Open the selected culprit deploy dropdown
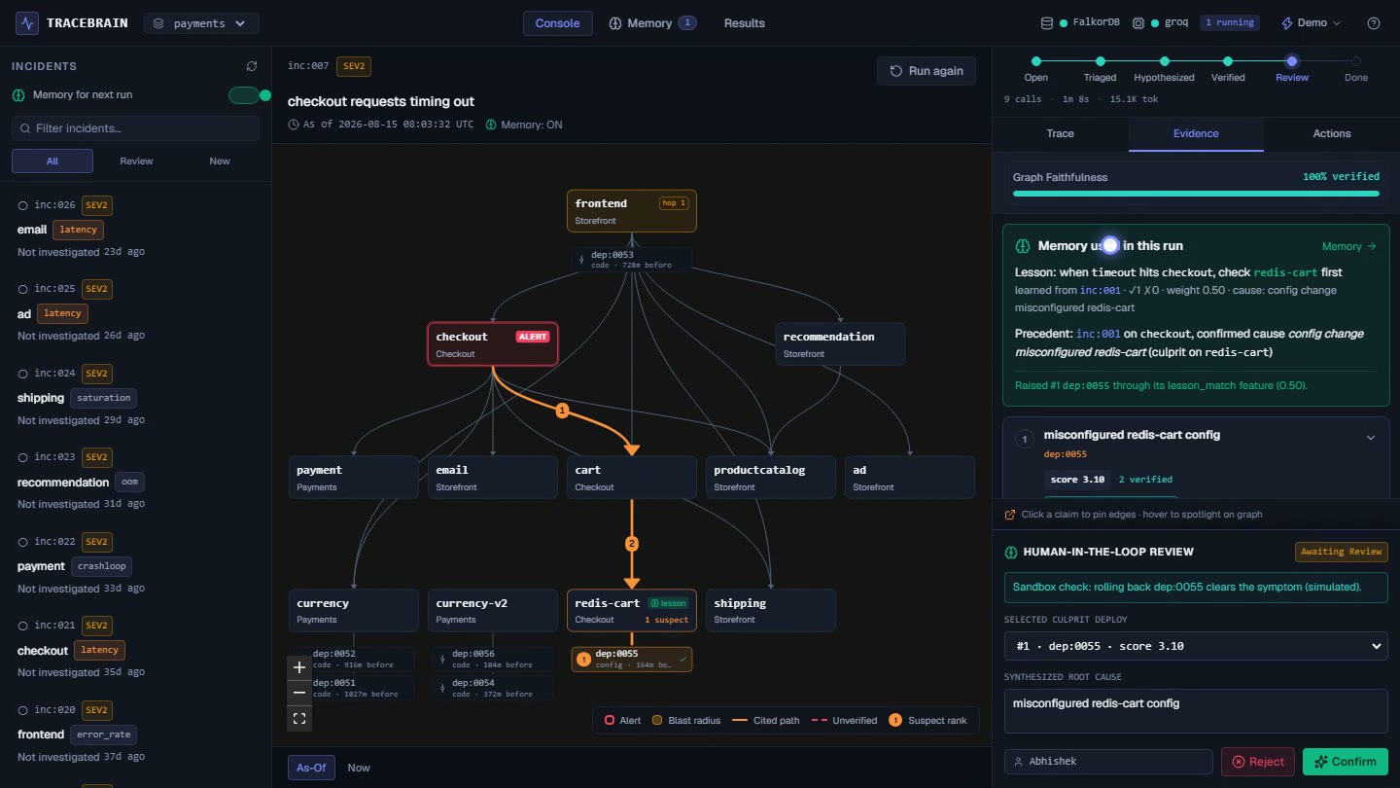Viewport: 1400px width, 788px height. (1196, 646)
